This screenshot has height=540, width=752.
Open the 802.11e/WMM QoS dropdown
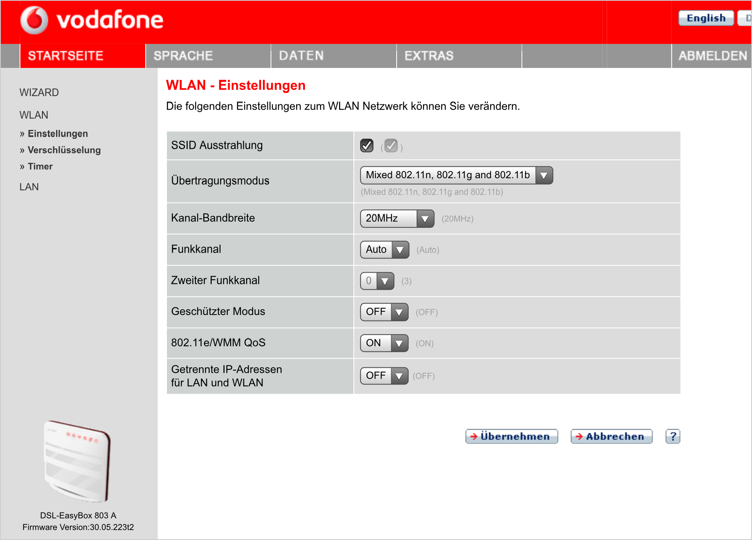click(x=384, y=343)
